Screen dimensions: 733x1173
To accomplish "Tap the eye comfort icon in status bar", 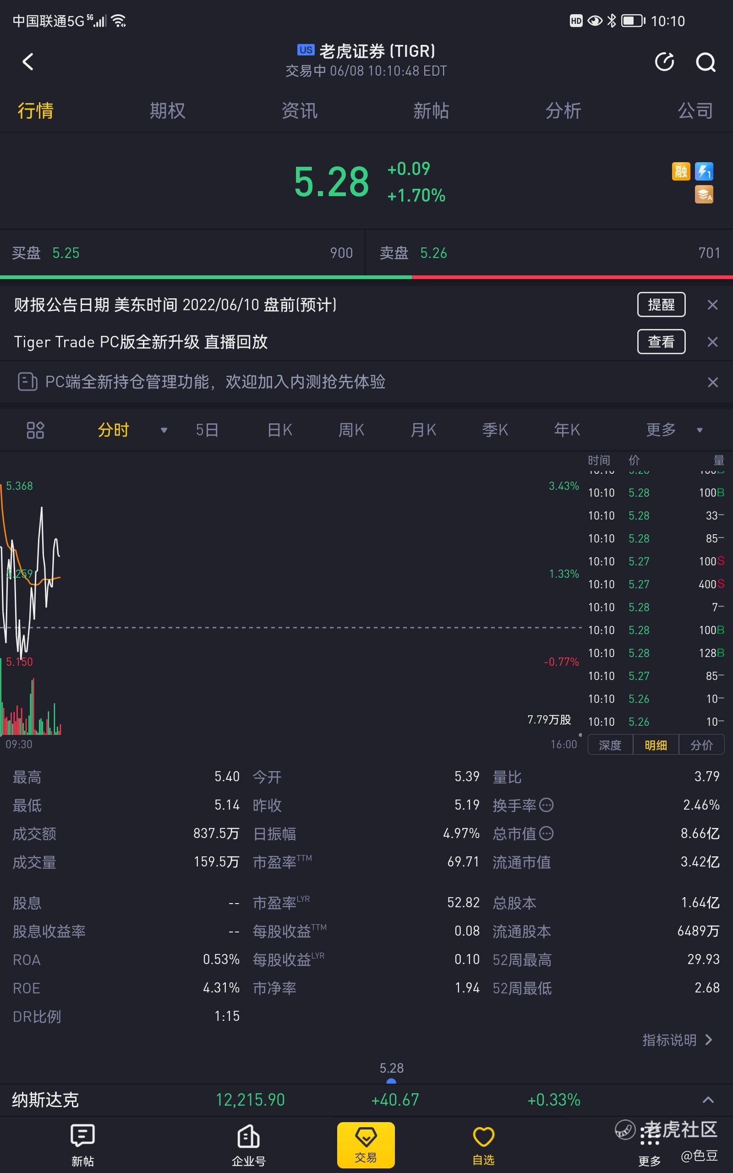I will tap(595, 21).
